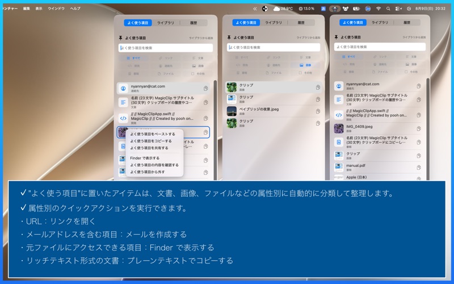The width and height of the screenshot is (454, 284).
Task: Click ライブラリから追加 in the left panel
Action: [x=201, y=38]
